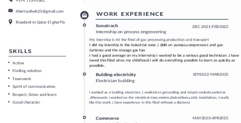The image size is (241, 123).
Task: Click the Commerce job title
Action: point(107,118)
